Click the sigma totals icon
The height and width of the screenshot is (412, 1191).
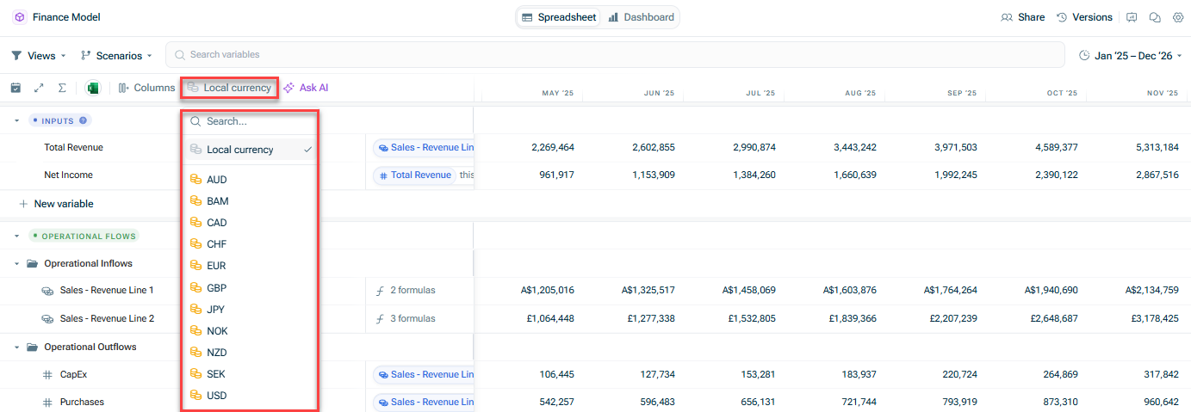pyautogui.click(x=62, y=88)
